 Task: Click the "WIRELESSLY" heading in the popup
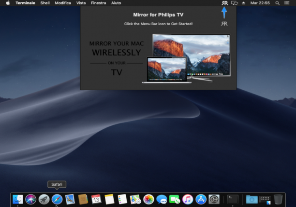117,53
